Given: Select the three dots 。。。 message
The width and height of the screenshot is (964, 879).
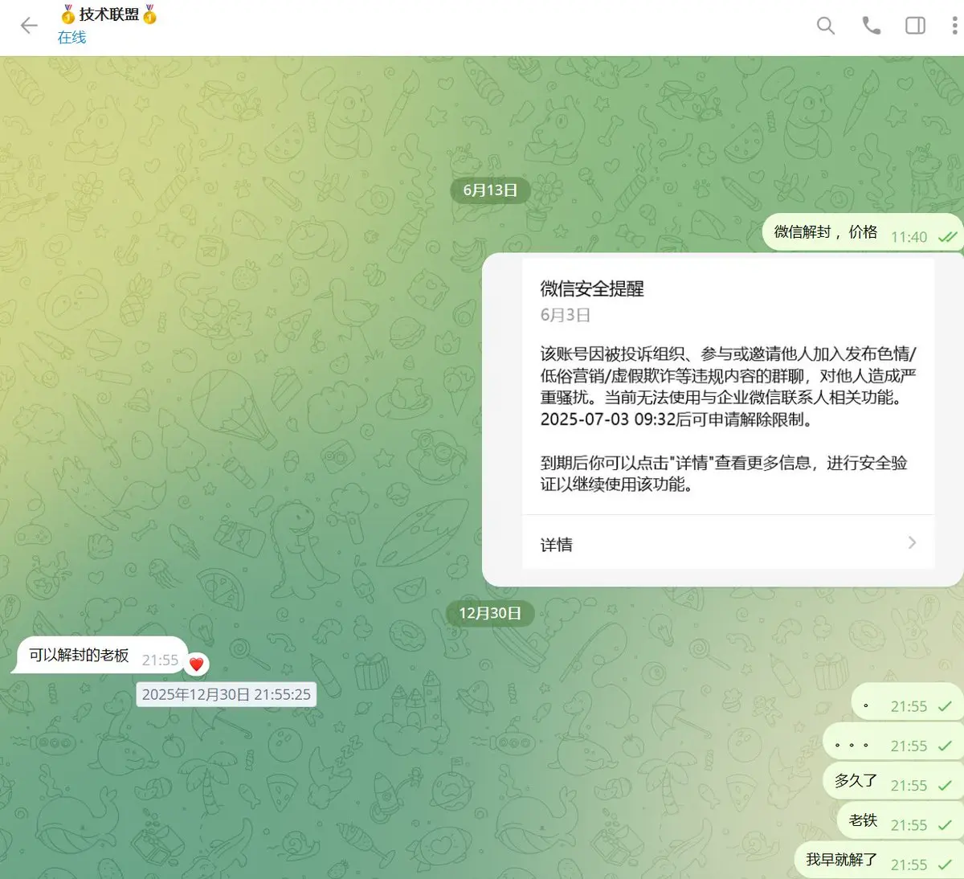Looking at the screenshot, I should [x=893, y=742].
